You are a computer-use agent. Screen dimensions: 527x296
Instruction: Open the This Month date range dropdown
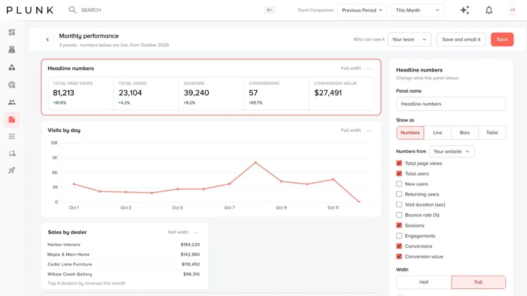click(418, 10)
